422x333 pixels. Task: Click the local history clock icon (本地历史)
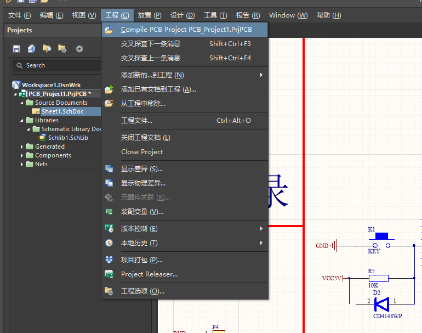point(109,243)
